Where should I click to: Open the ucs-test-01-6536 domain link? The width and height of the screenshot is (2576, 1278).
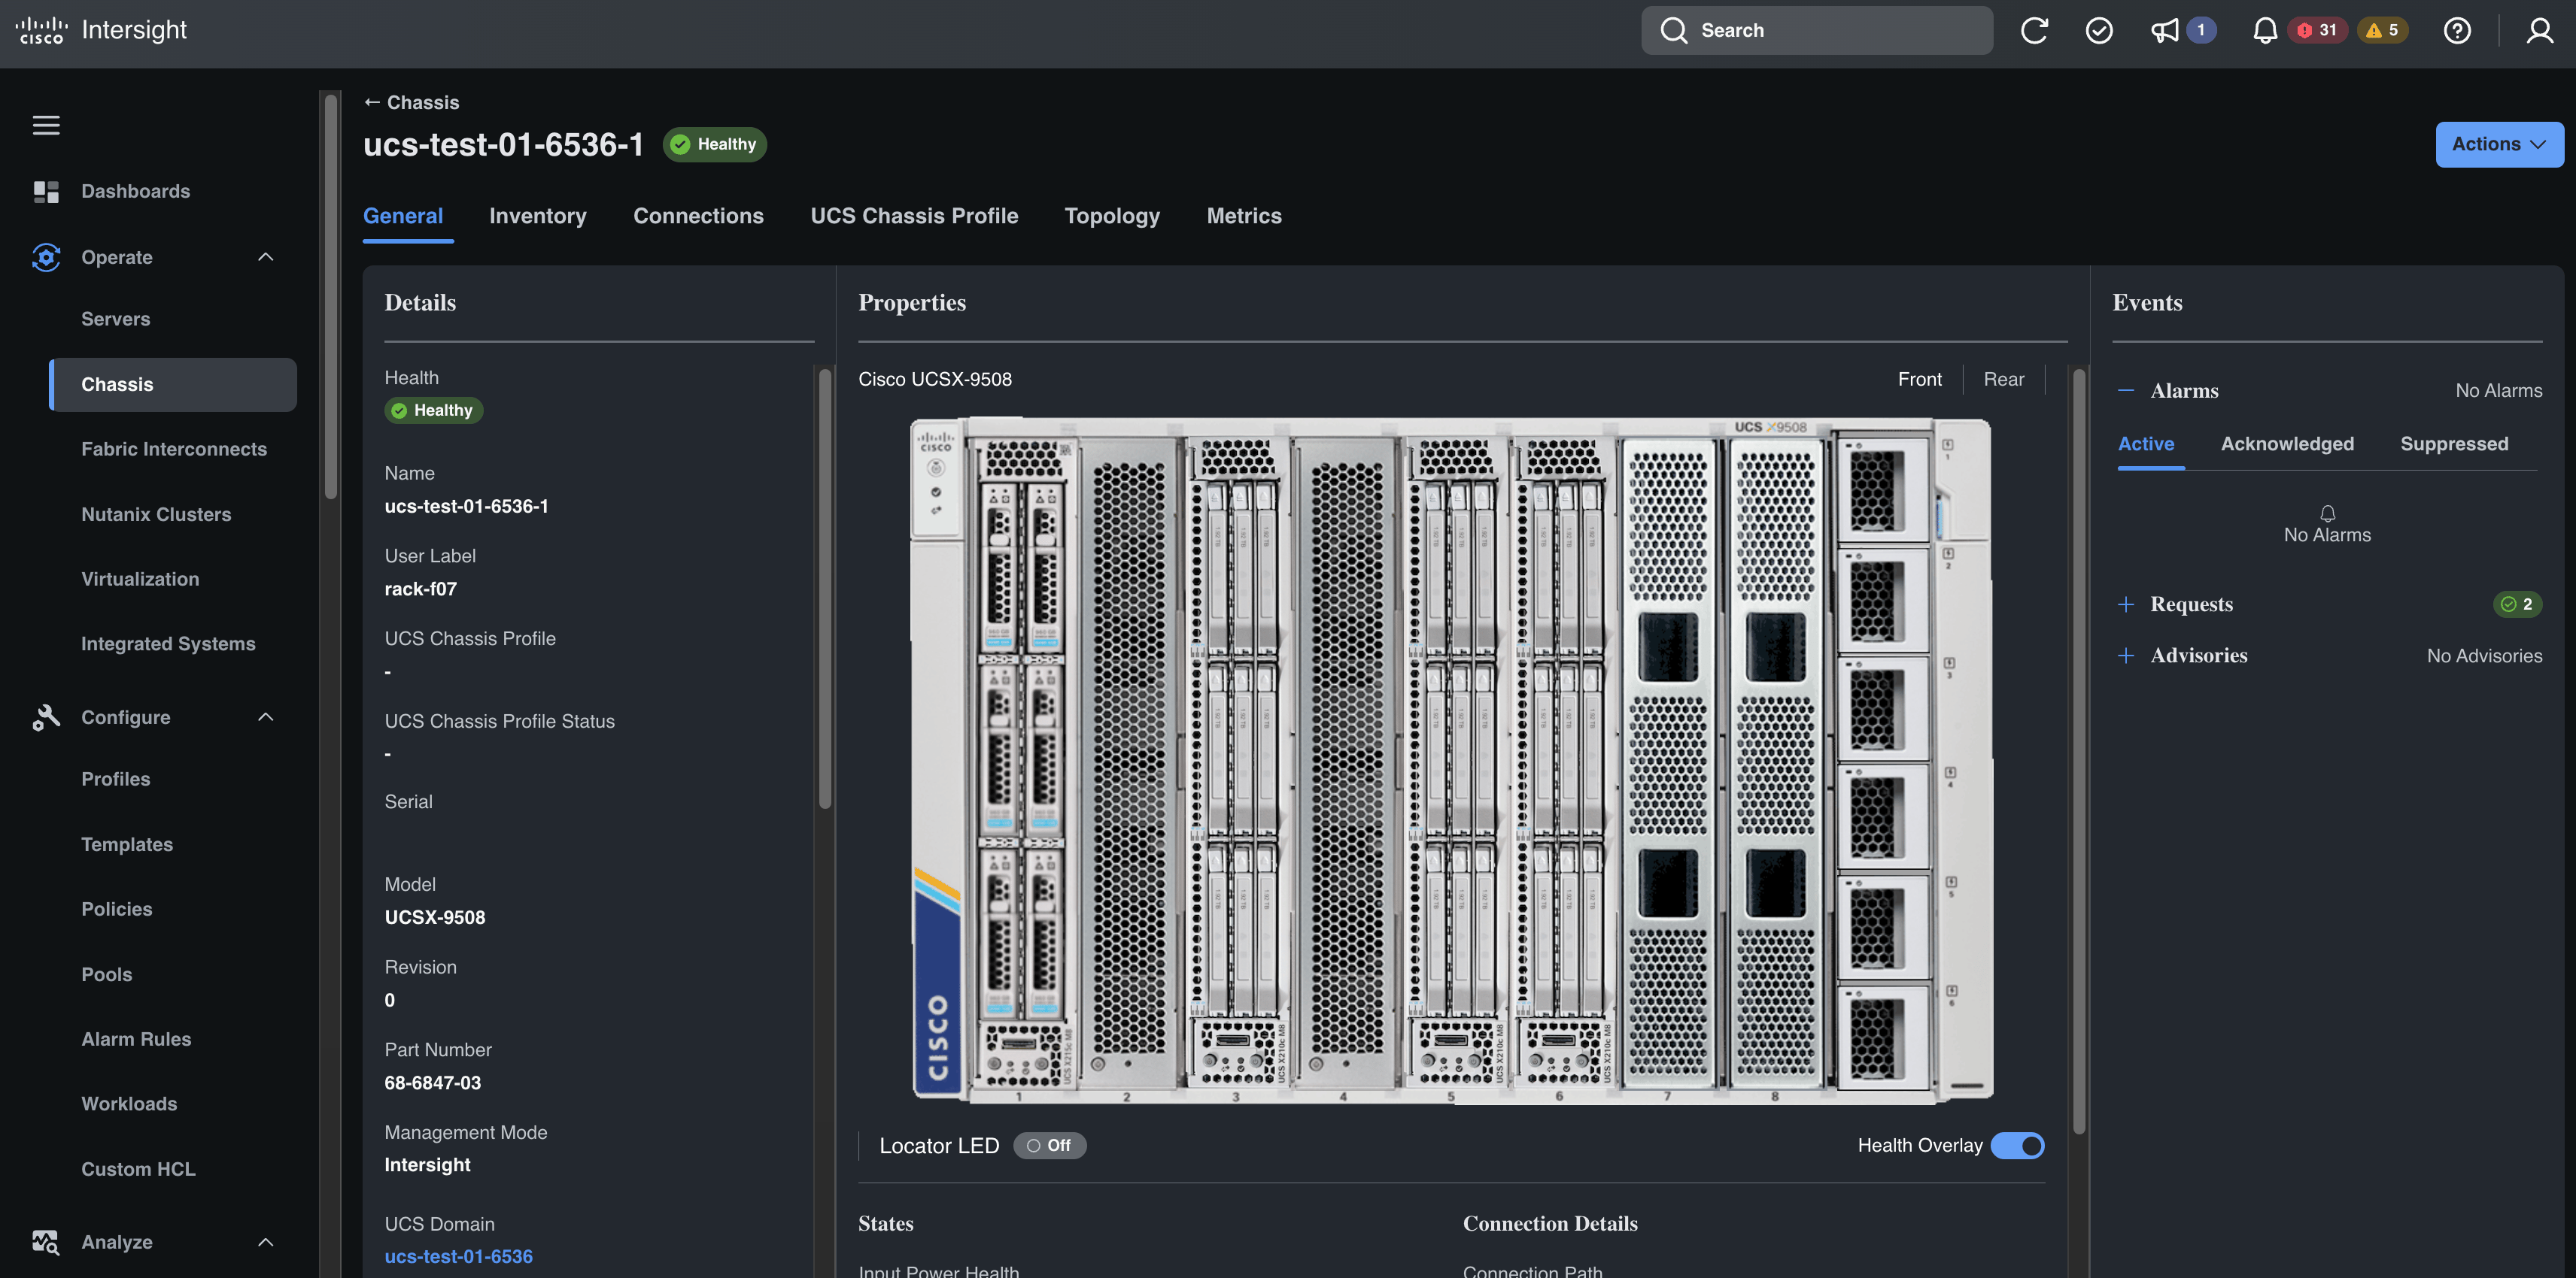point(459,1256)
